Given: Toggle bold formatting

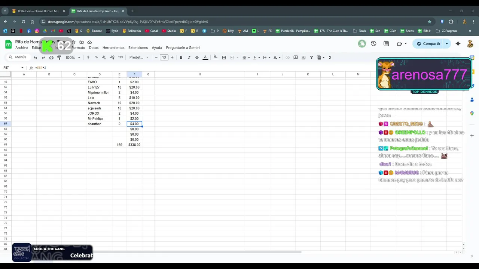Looking at the screenshot, I should point(181,58).
